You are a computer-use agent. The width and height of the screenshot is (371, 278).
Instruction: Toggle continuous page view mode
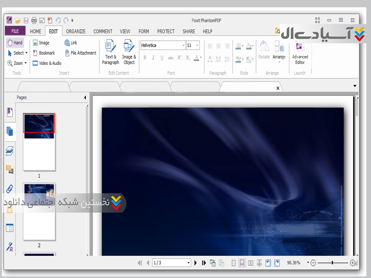pyautogui.click(x=242, y=263)
